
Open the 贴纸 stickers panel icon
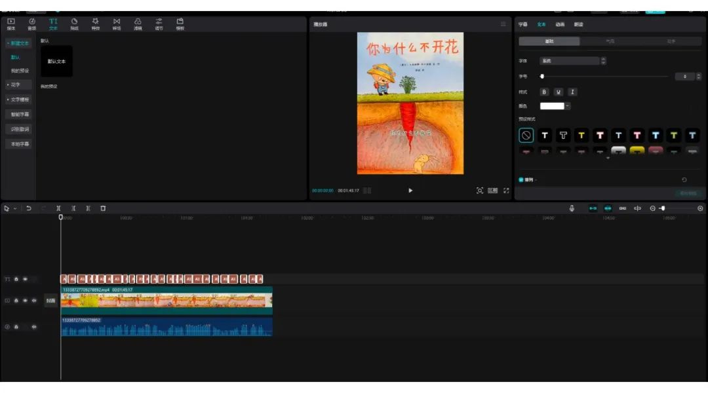(74, 24)
